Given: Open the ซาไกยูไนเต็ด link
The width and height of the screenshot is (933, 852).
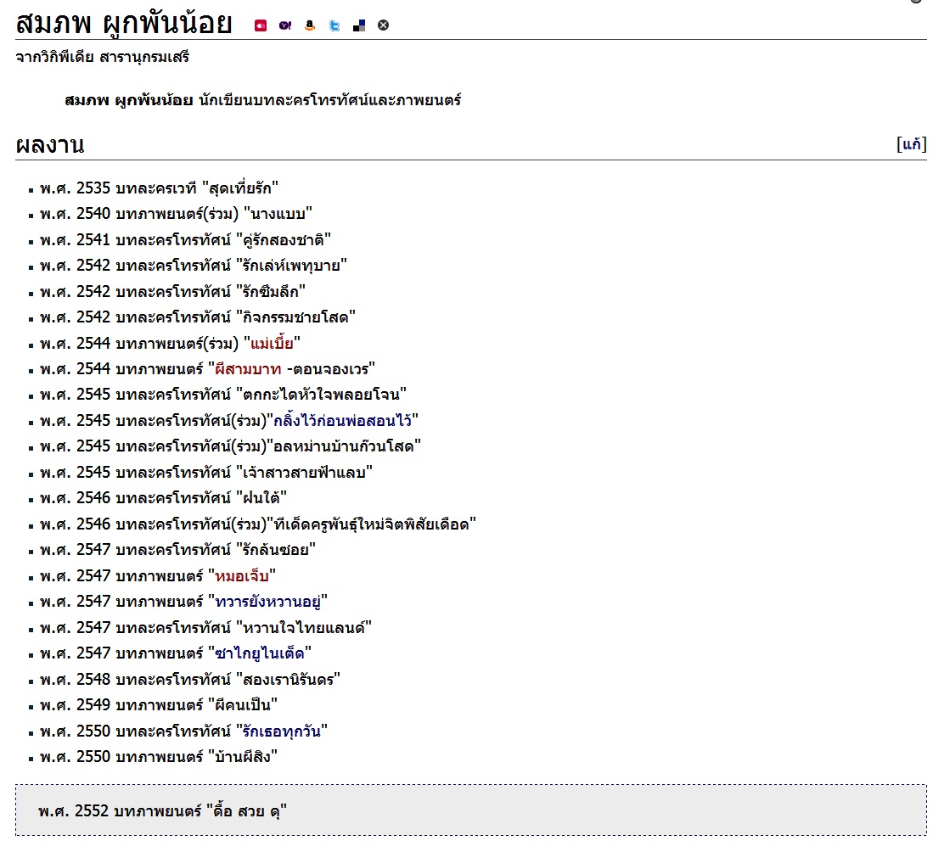Looking at the screenshot, I should point(260,653).
